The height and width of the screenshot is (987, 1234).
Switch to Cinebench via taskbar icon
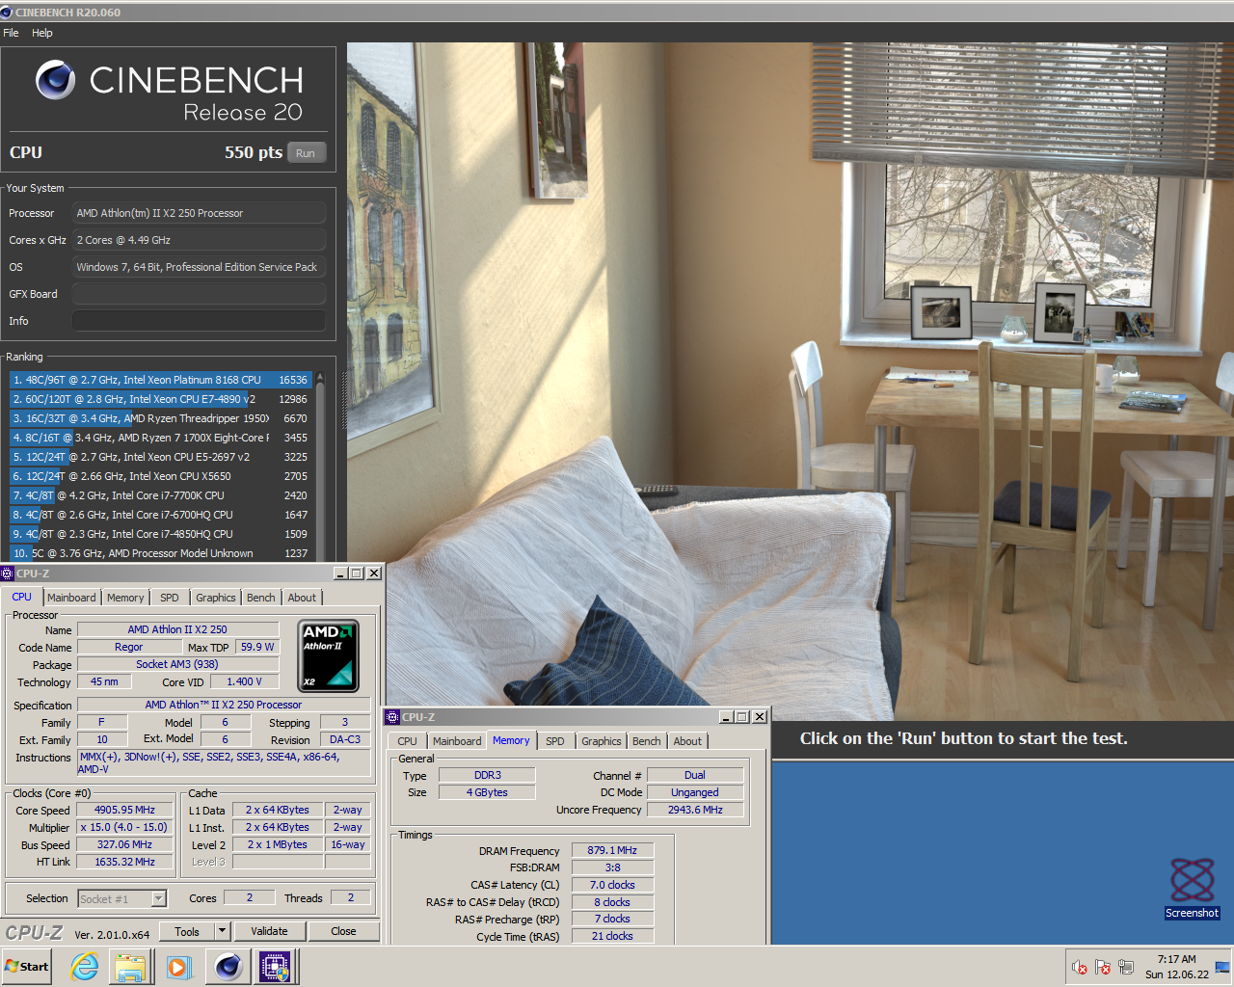228,967
